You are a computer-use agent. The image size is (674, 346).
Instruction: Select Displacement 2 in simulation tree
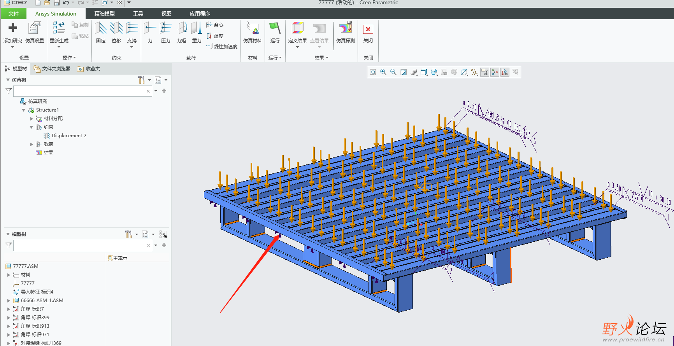pos(68,136)
